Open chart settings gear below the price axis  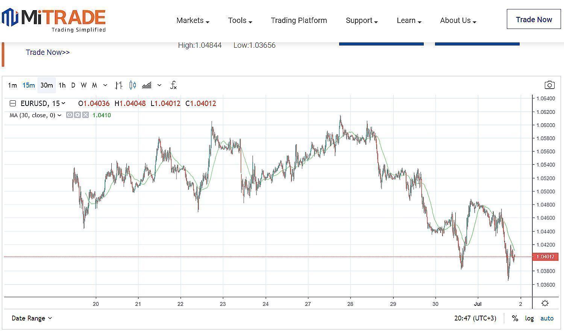tap(545, 303)
